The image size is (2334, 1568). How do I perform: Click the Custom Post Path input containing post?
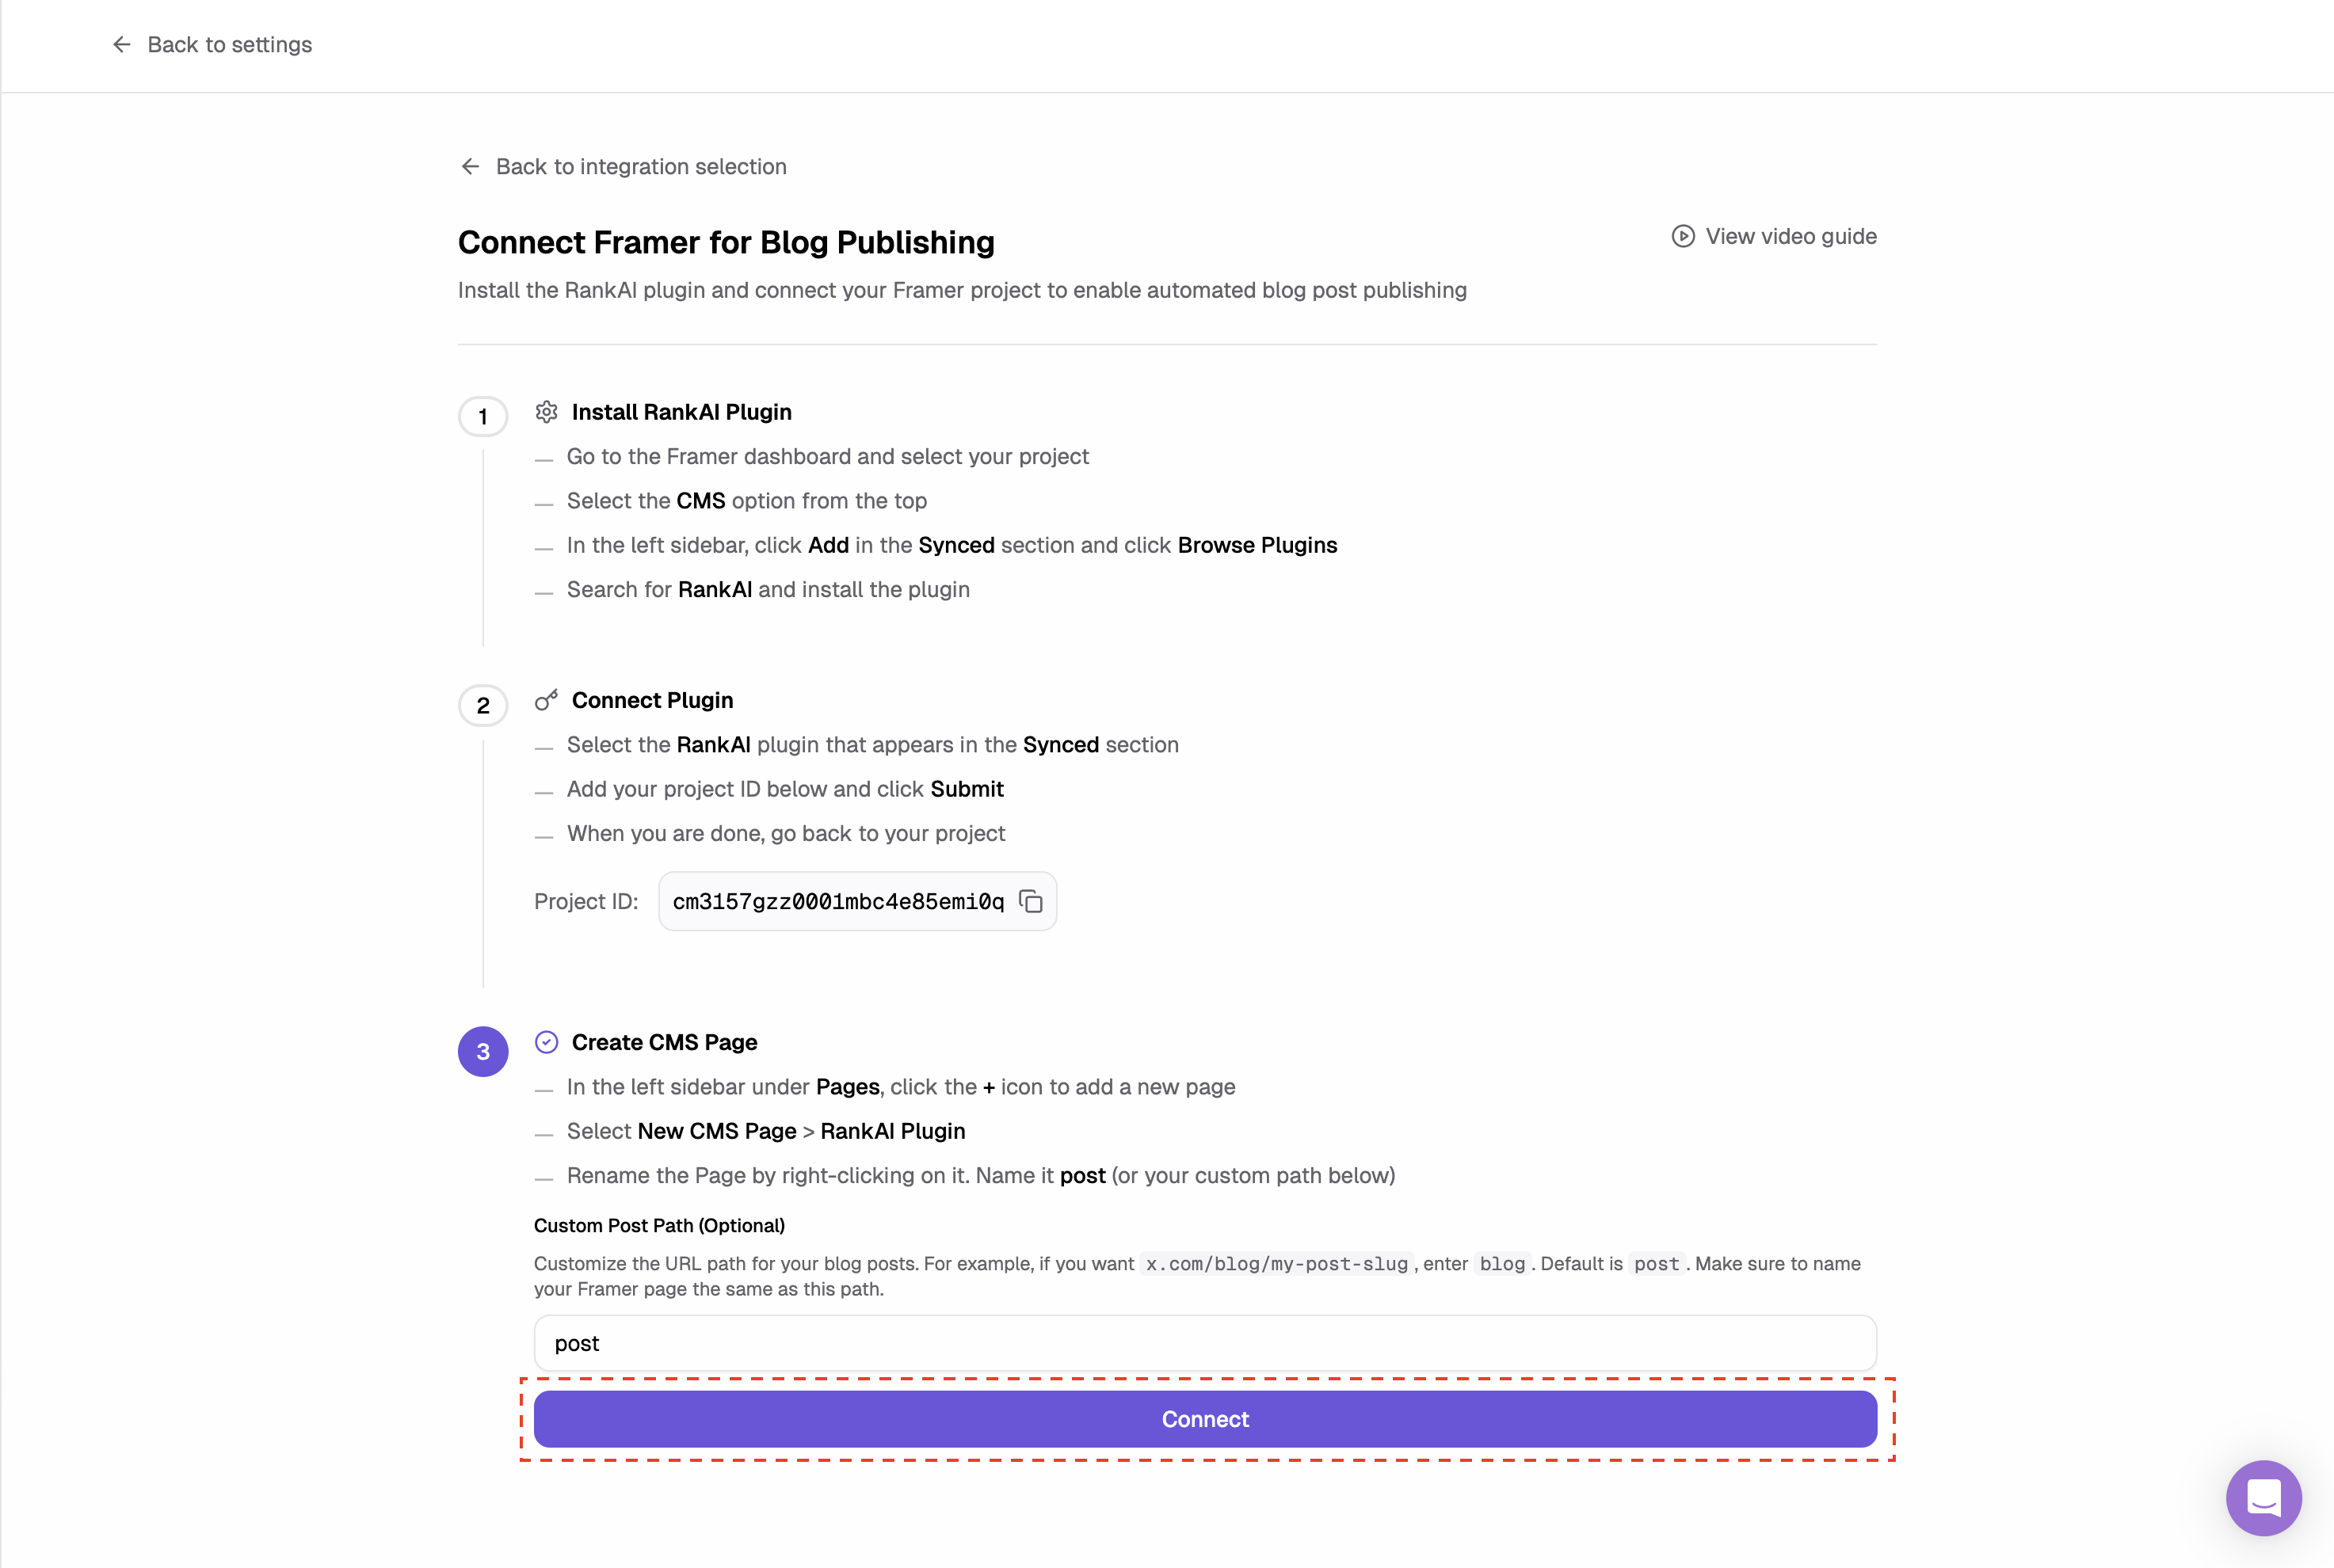click(1204, 1343)
